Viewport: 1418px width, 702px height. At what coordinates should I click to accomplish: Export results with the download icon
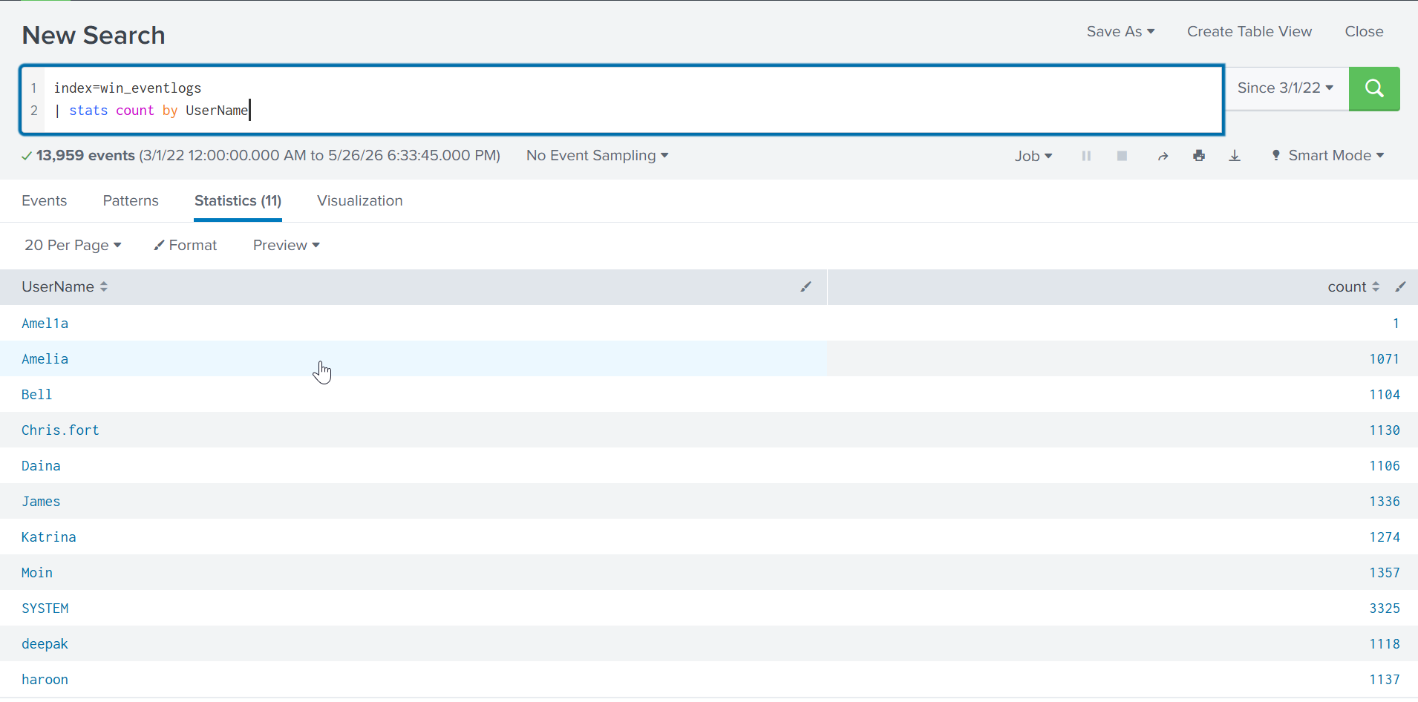click(x=1235, y=156)
